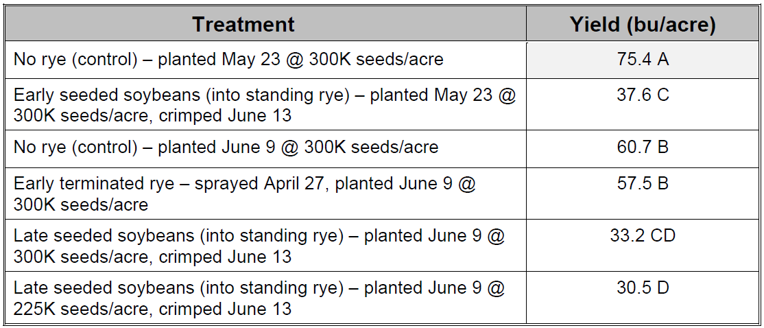This screenshot has width=764, height=328.
Task: Click the early seeded soybeans treatment cell
Action: click(x=264, y=105)
